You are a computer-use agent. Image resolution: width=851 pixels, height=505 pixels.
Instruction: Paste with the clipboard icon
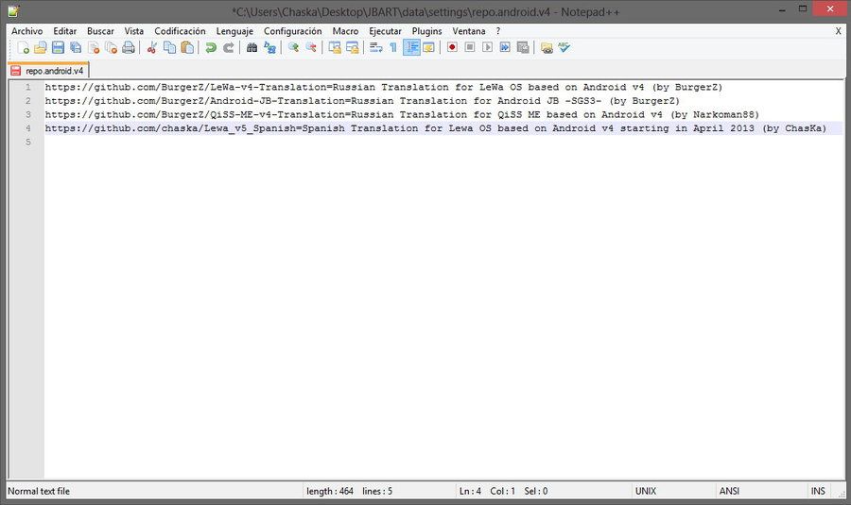tap(187, 48)
